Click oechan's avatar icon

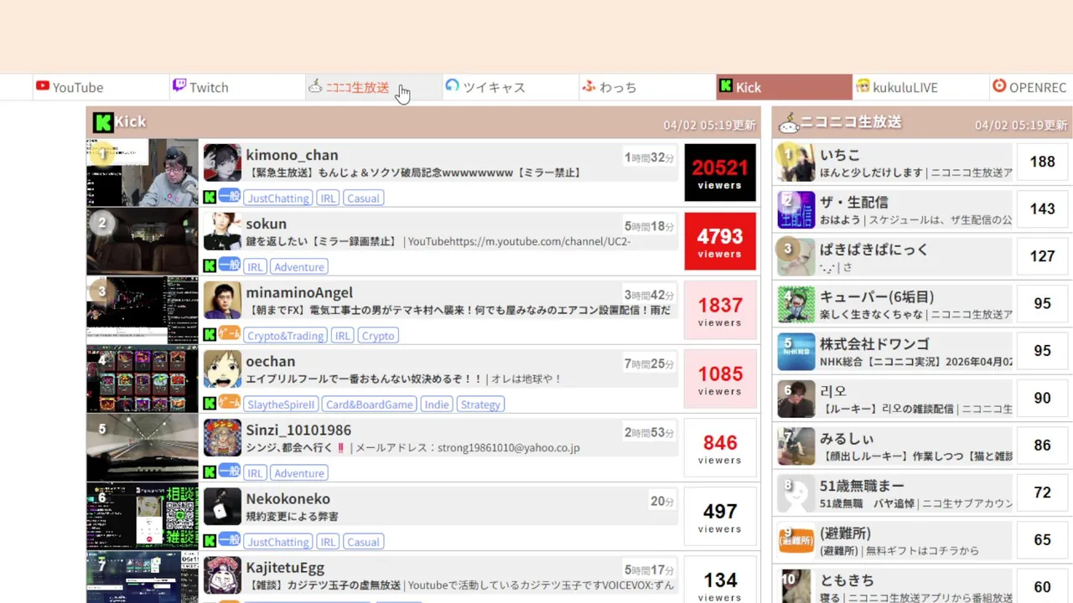click(x=222, y=368)
